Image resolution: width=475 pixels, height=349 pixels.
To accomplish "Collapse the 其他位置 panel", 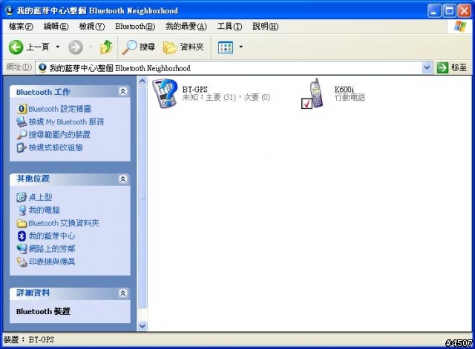I will point(122,179).
